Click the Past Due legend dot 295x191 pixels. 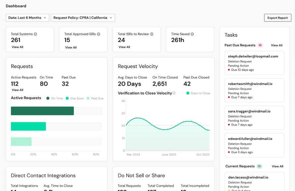click(x=88, y=98)
